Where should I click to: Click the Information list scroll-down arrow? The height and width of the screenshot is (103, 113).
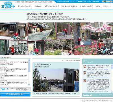point(29,85)
